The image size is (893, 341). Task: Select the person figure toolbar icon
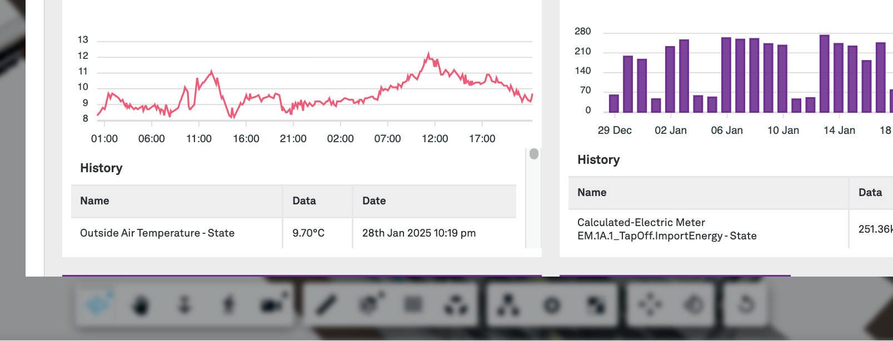click(228, 305)
